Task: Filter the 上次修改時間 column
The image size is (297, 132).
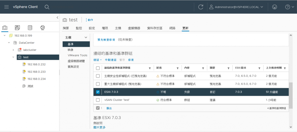Action: 285,68
